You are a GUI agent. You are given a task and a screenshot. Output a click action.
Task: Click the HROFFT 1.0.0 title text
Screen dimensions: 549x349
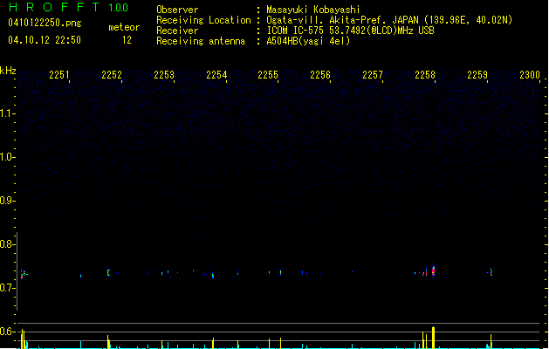[x=69, y=7]
